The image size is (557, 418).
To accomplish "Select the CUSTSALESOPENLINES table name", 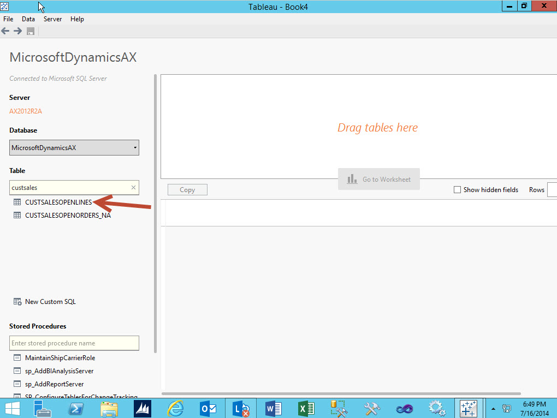I will (58, 202).
